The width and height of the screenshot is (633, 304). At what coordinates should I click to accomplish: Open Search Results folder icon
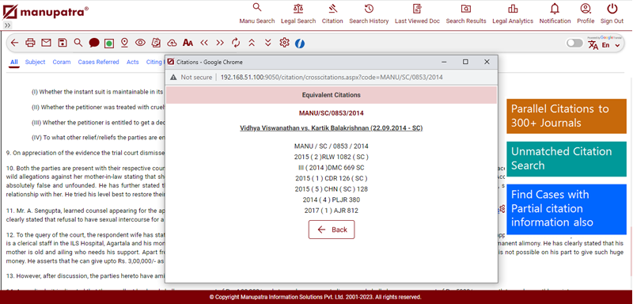click(466, 13)
